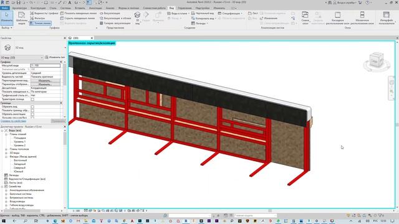Click Скрыть невидимые линии
The width and height of the screenshot is (399, 224).
[77, 18]
